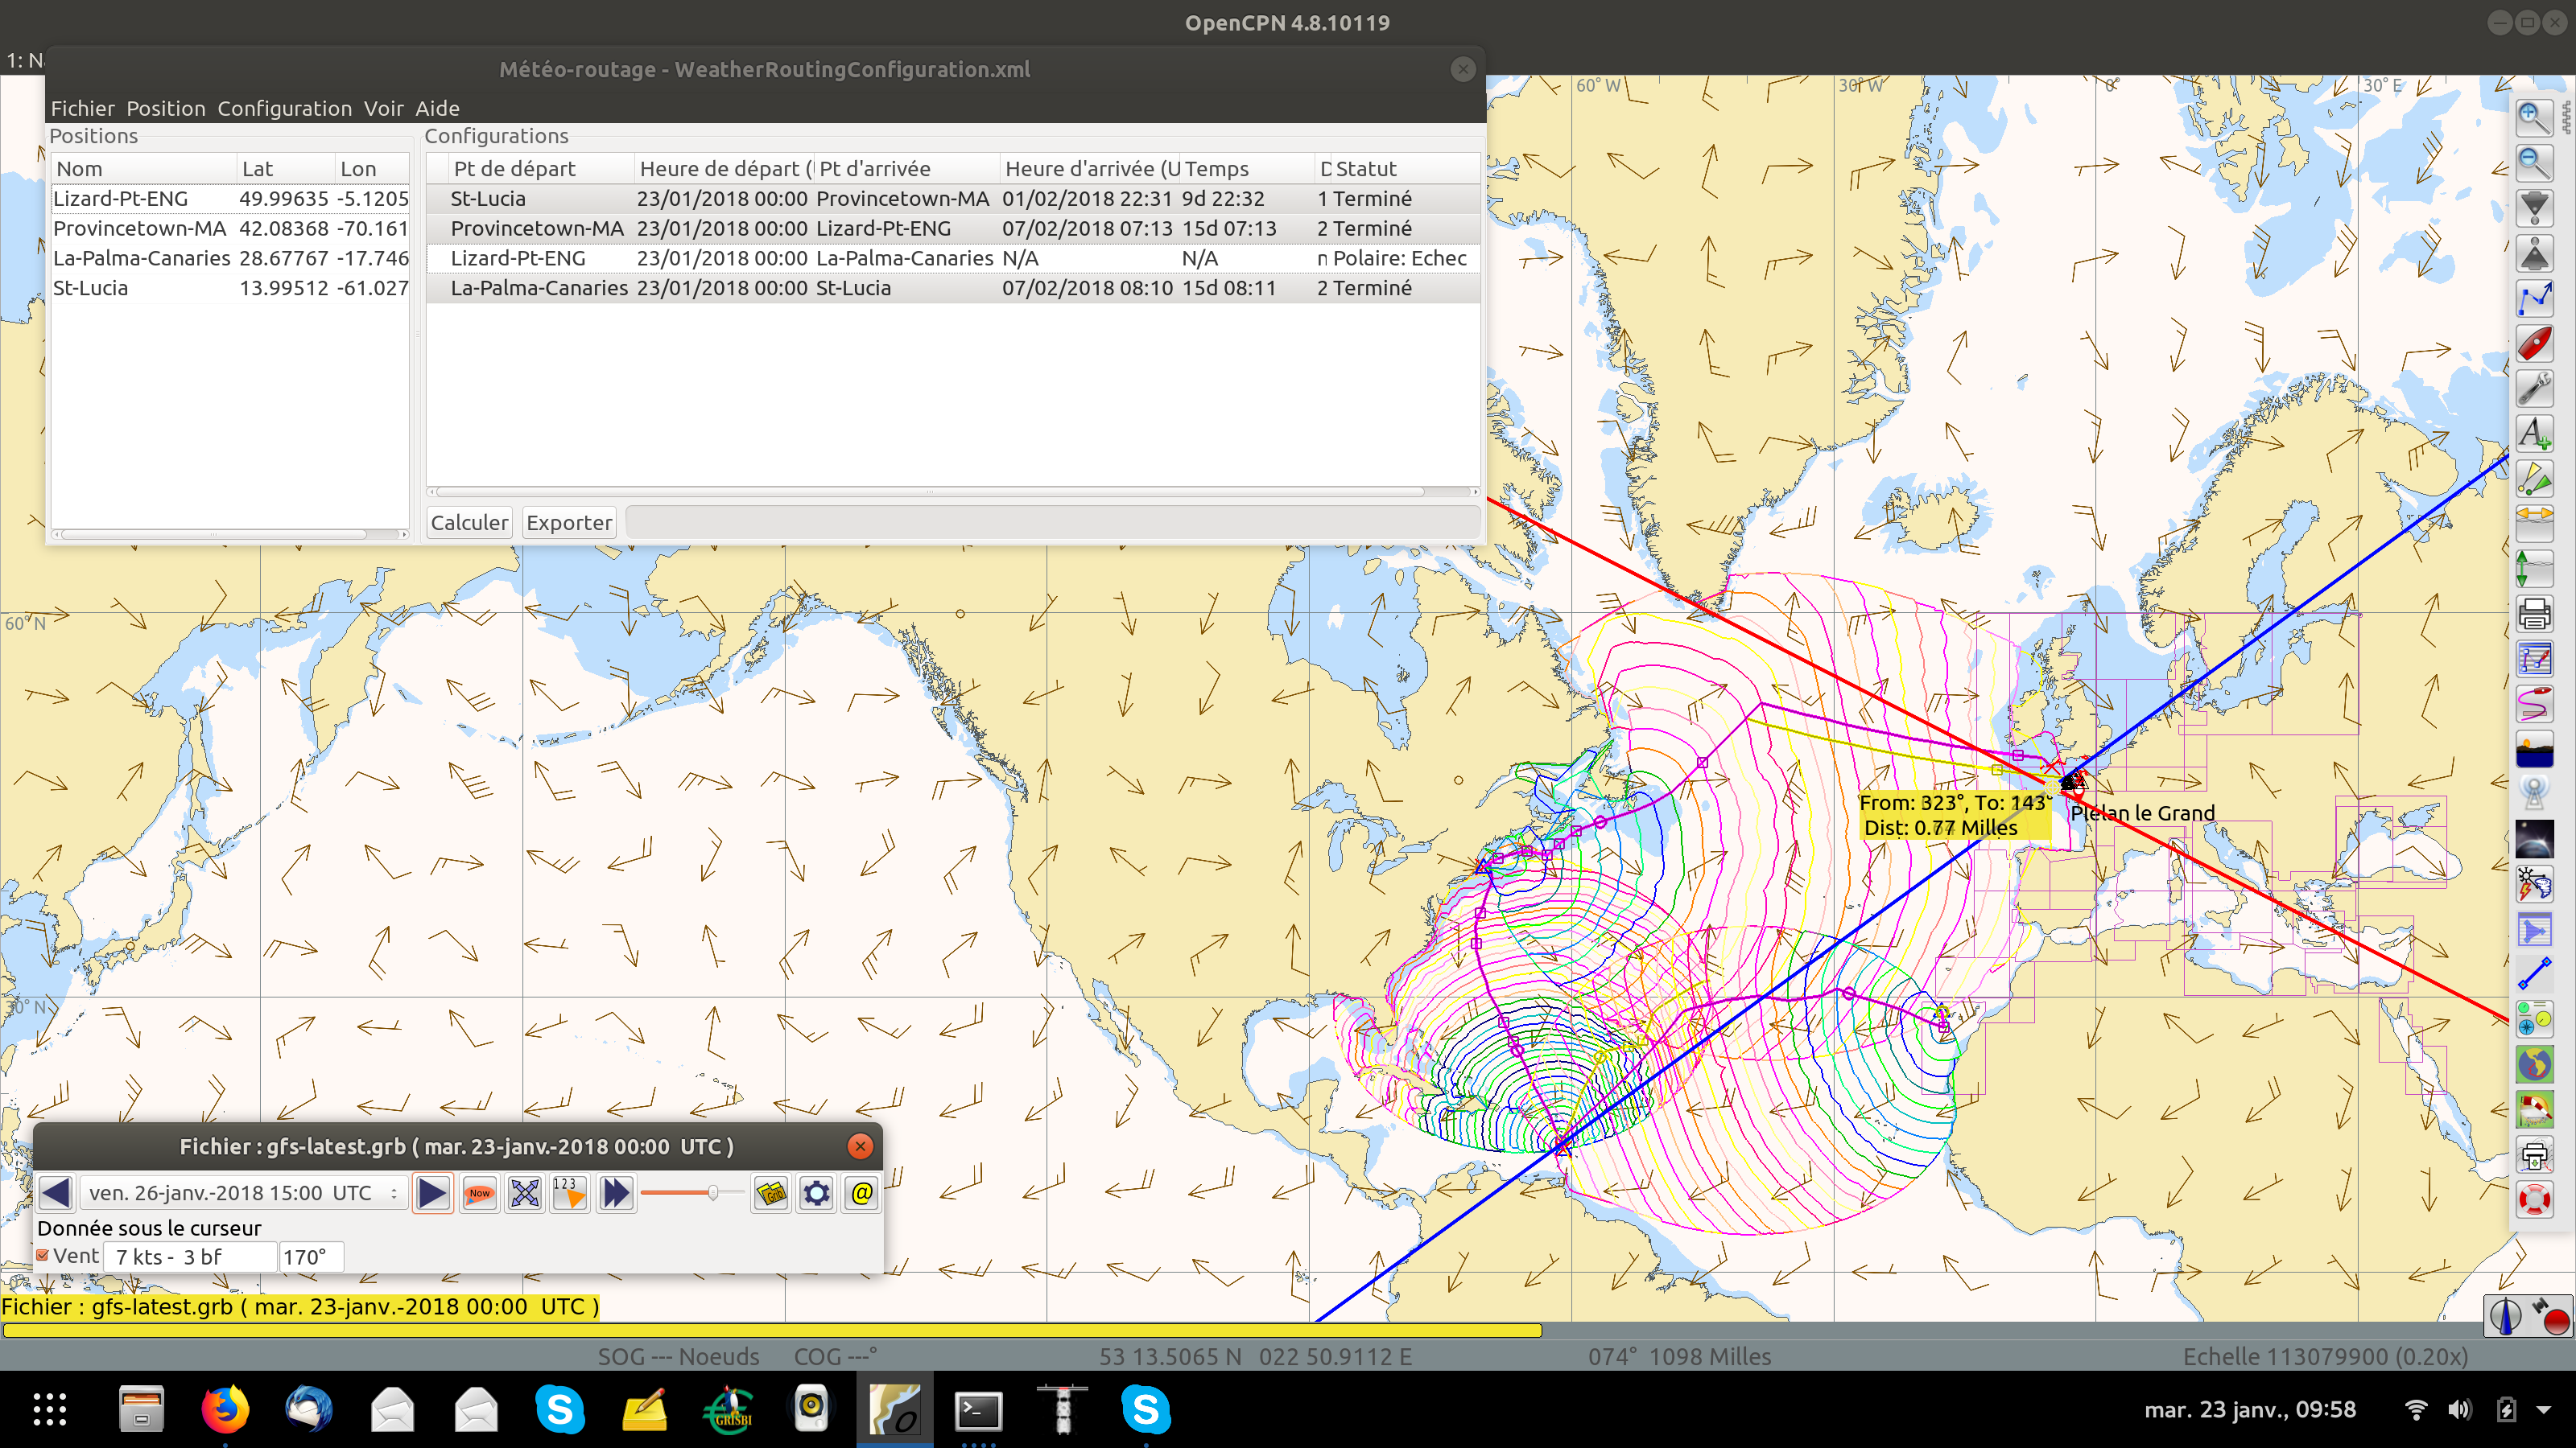The image size is (2576, 1448).
Task: Jump GRIB time to Now
Action: point(480,1192)
